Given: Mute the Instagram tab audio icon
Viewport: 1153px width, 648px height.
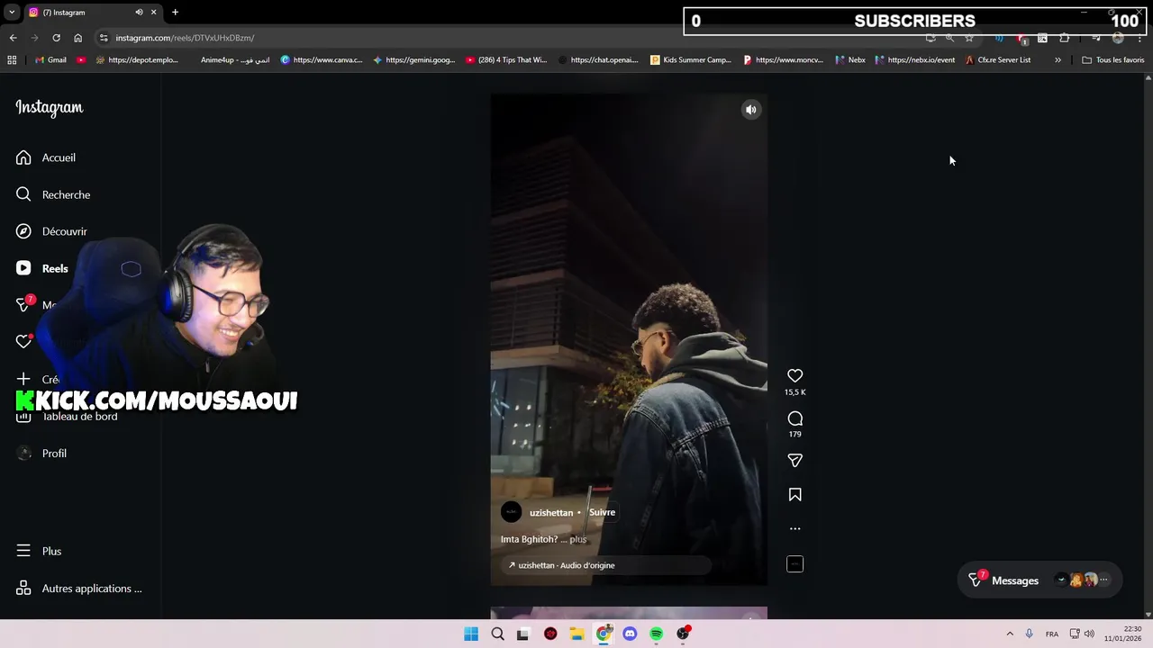Looking at the screenshot, I should coord(139,13).
